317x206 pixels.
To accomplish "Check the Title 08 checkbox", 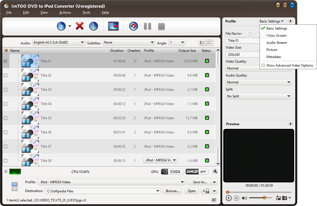I will click(x=5, y=161).
